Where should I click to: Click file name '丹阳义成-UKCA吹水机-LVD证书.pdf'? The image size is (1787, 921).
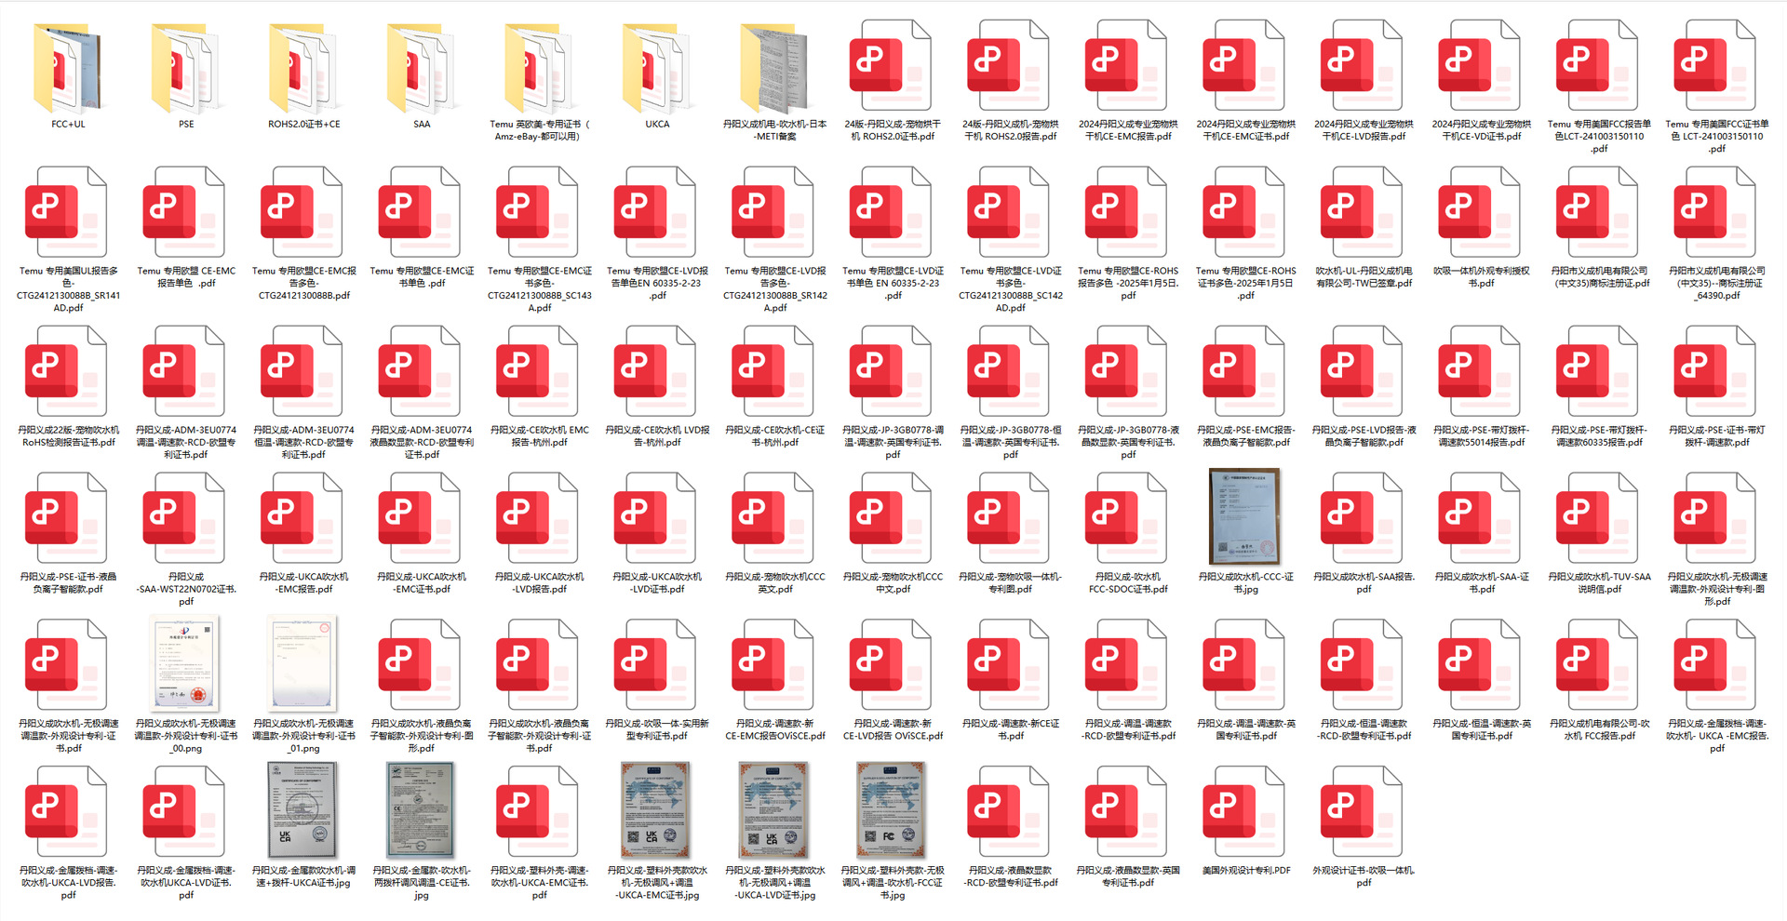click(657, 582)
